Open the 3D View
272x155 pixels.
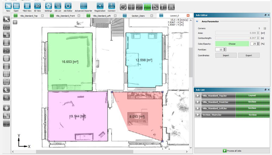coord(38,6)
